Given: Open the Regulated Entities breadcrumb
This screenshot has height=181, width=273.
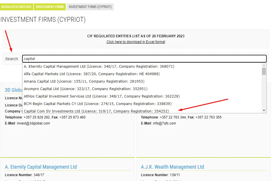Looking at the screenshot, I should (x=16, y=7).
